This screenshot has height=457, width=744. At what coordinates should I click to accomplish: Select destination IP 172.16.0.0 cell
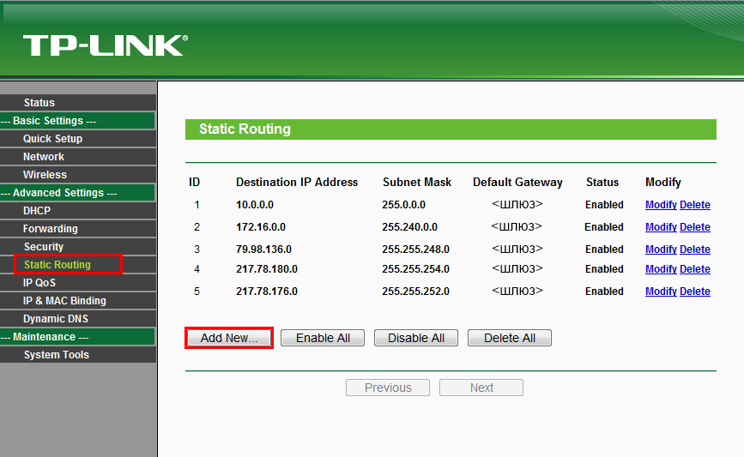pyautogui.click(x=261, y=227)
